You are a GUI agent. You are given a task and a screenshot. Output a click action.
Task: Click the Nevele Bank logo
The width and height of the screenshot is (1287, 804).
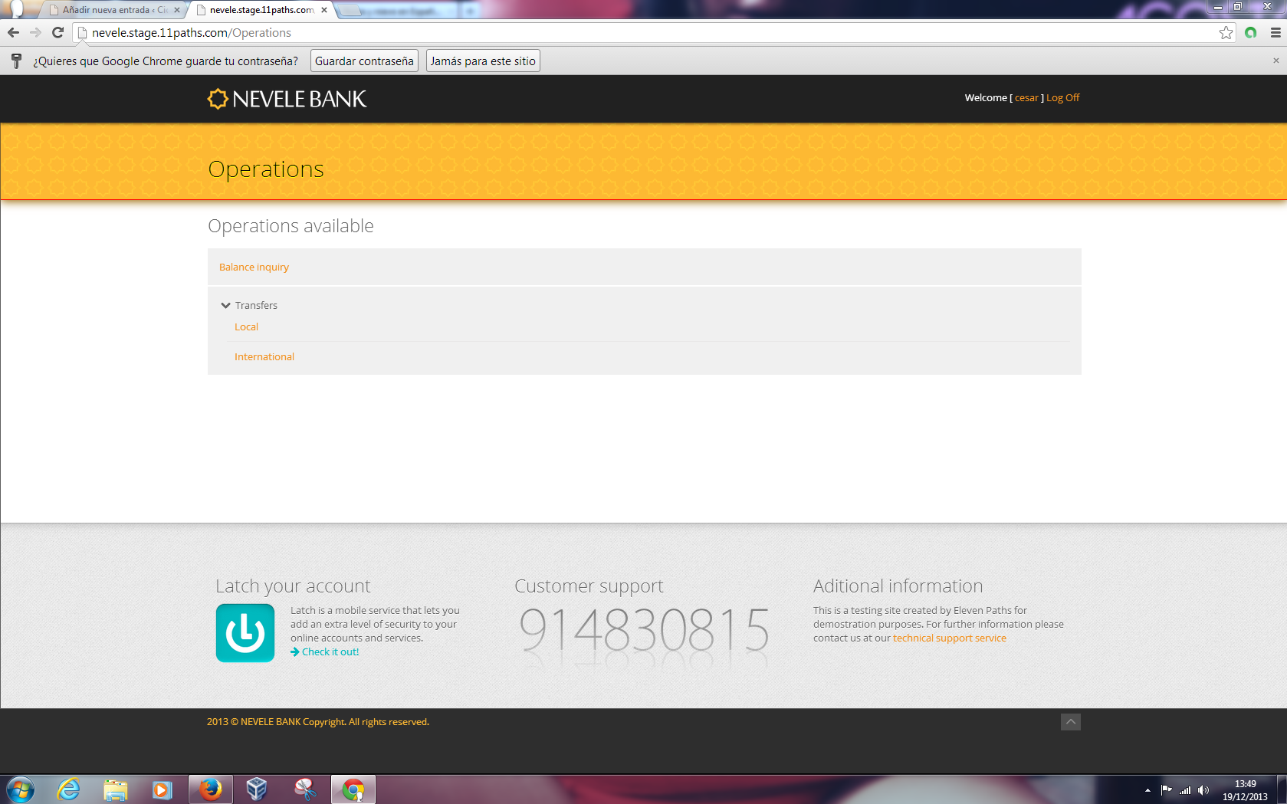[x=287, y=99]
